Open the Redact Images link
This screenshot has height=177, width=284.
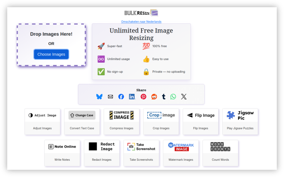[102, 160]
